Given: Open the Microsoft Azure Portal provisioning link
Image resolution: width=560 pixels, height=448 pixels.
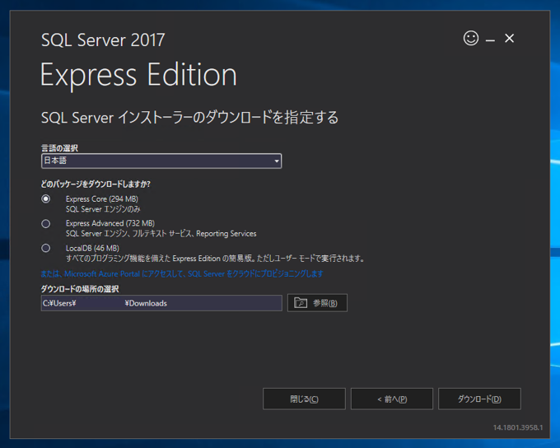Looking at the screenshot, I should point(182,273).
